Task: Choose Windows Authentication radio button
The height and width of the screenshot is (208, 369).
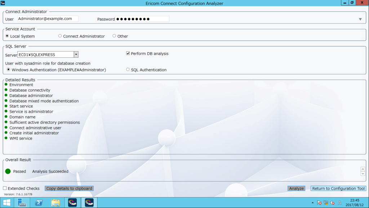Action: 9,69
